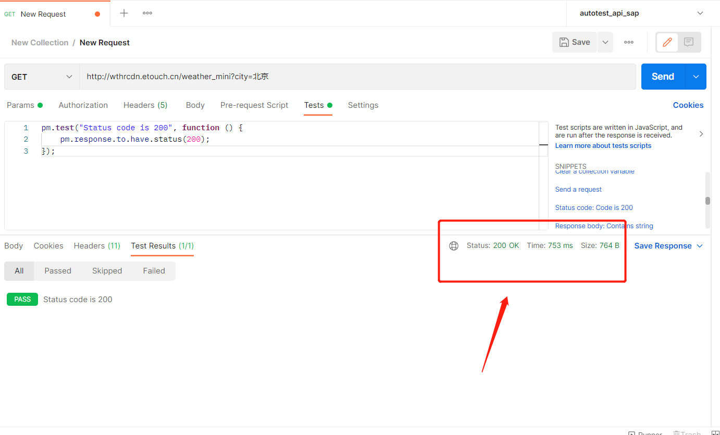
Task: Open the autotest_api_sap environment dropdown
Action: tap(641, 13)
